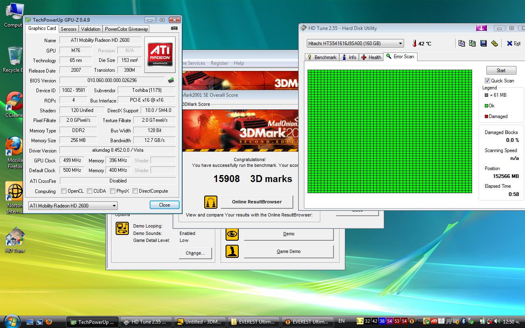The height and width of the screenshot is (328, 525).
Task: Save screenshot floppy icon in HD Tune
Action: 483,43
